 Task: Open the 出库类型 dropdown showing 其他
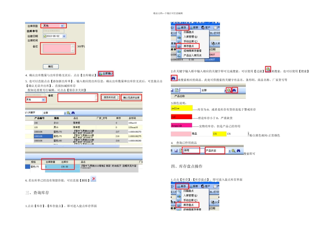62,26
